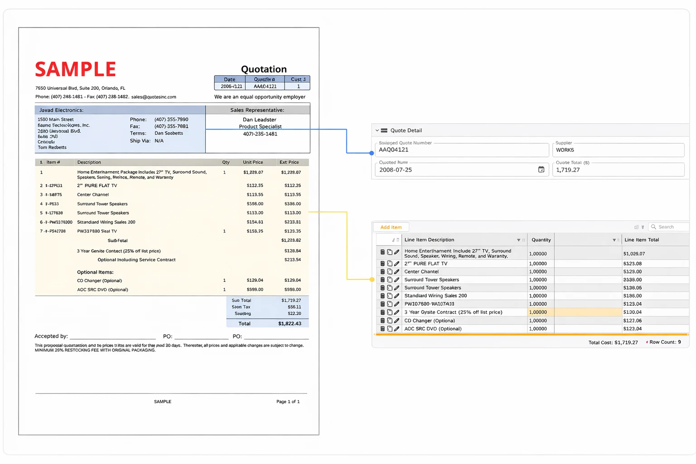The image size is (696, 464).
Task: Copy the 3 Year Contract line item
Action: (390, 312)
